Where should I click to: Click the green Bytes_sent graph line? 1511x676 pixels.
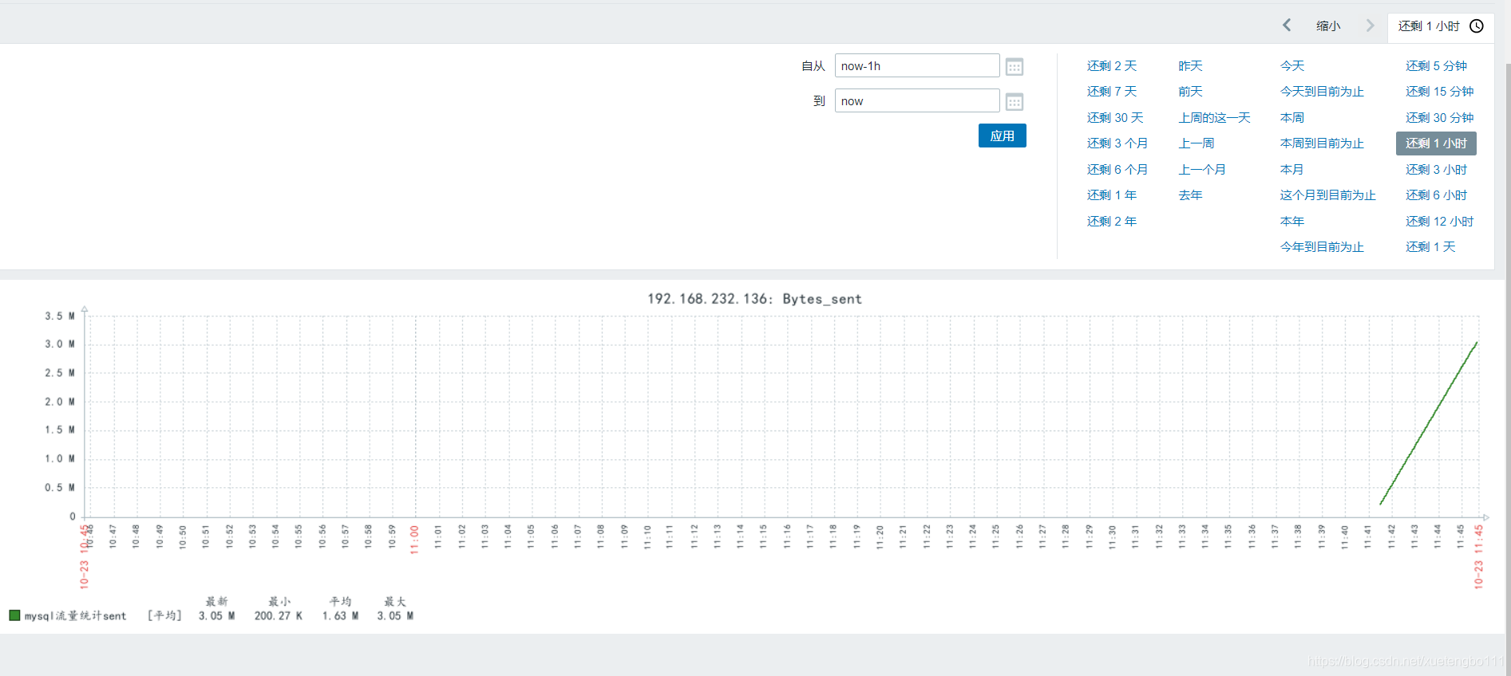pyautogui.click(x=1429, y=423)
